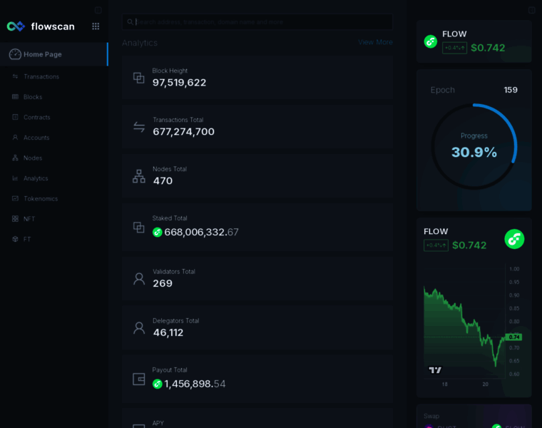Click the Epoch progress ring
Image resolution: width=542 pixels, height=428 pixels.
pos(474,146)
